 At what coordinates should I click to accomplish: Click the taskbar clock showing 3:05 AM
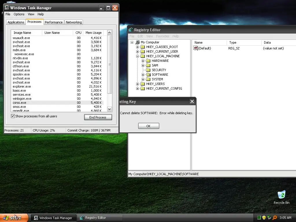point(285,218)
